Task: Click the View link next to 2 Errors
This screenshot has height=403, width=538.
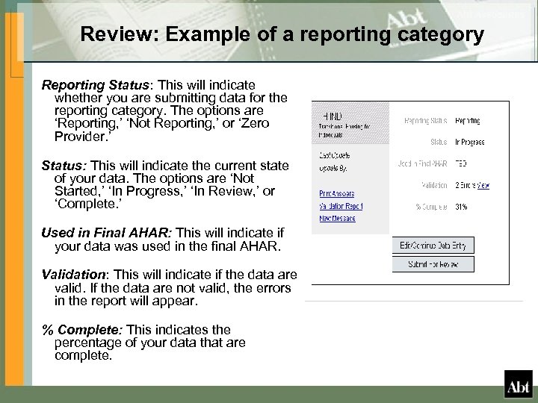Action: point(483,185)
